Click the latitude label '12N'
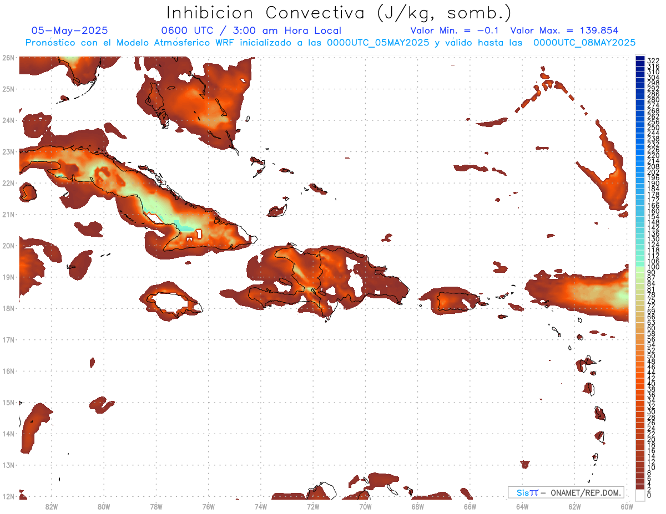 point(8,496)
